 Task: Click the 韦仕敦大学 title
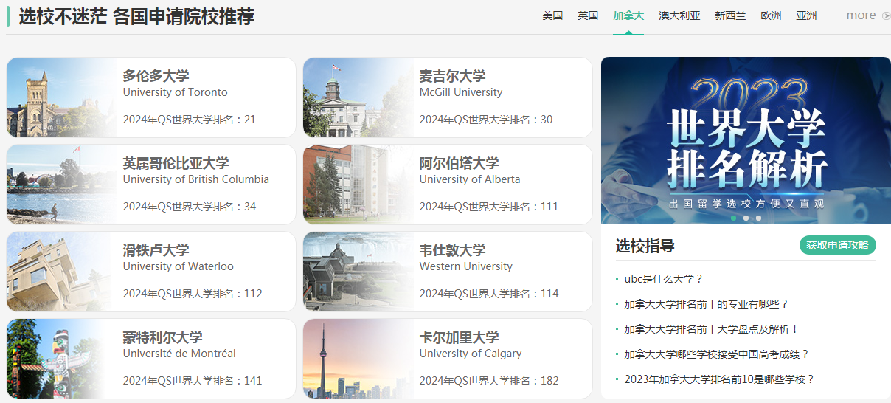coord(452,250)
